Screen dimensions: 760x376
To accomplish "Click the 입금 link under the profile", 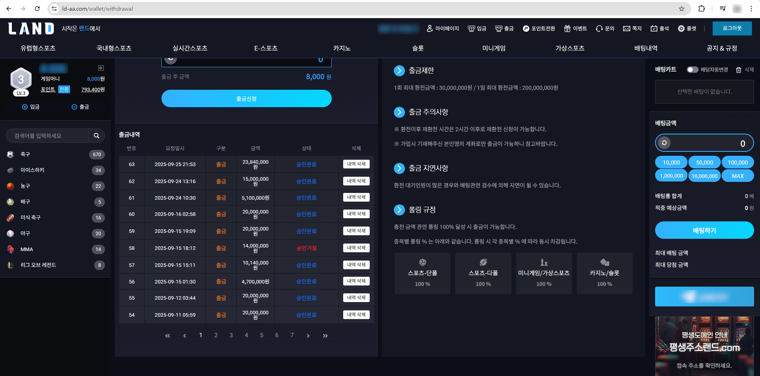I will [x=31, y=107].
